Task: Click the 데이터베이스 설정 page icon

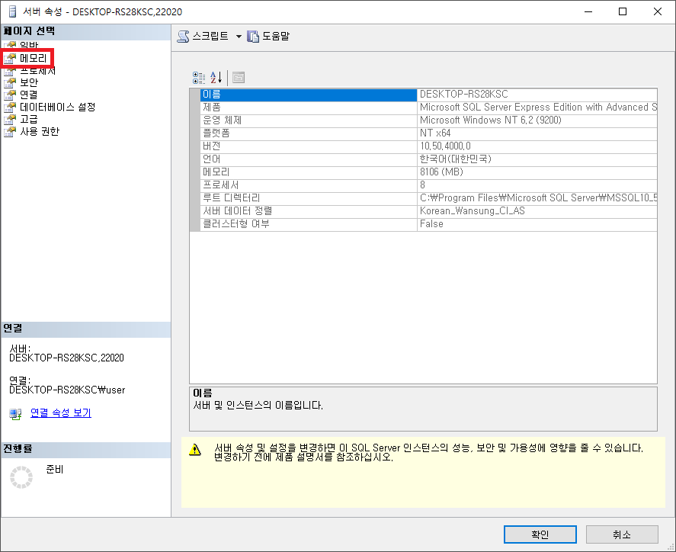Action: (11, 108)
